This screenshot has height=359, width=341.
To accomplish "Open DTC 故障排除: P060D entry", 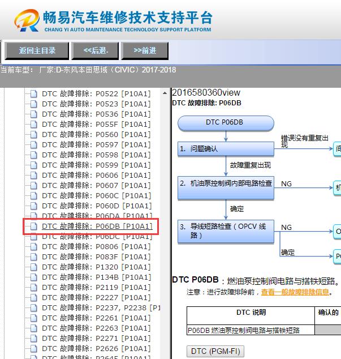I will (97, 206).
